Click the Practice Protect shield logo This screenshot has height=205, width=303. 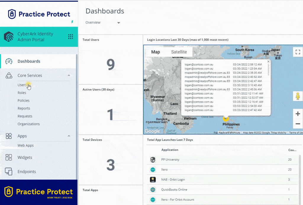[x=12, y=14]
